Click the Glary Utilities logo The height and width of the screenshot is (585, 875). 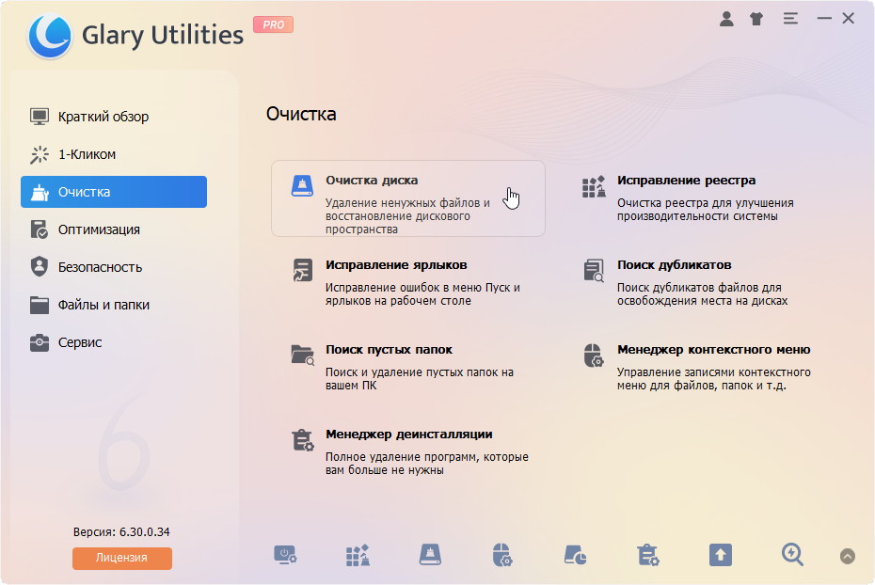[x=50, y=36]
